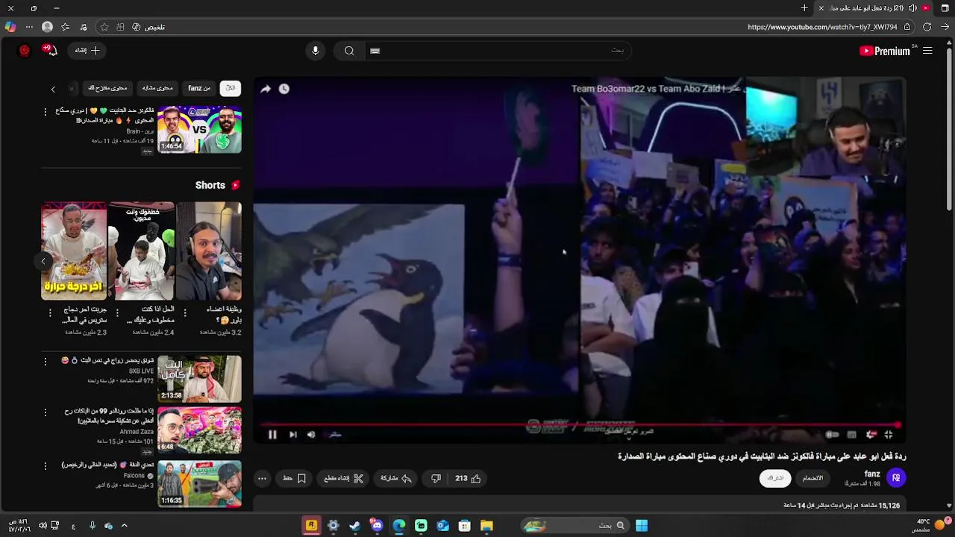Select the 'من fanz' filter chip
The image size is (955, 537).
[x=199, y=88]
